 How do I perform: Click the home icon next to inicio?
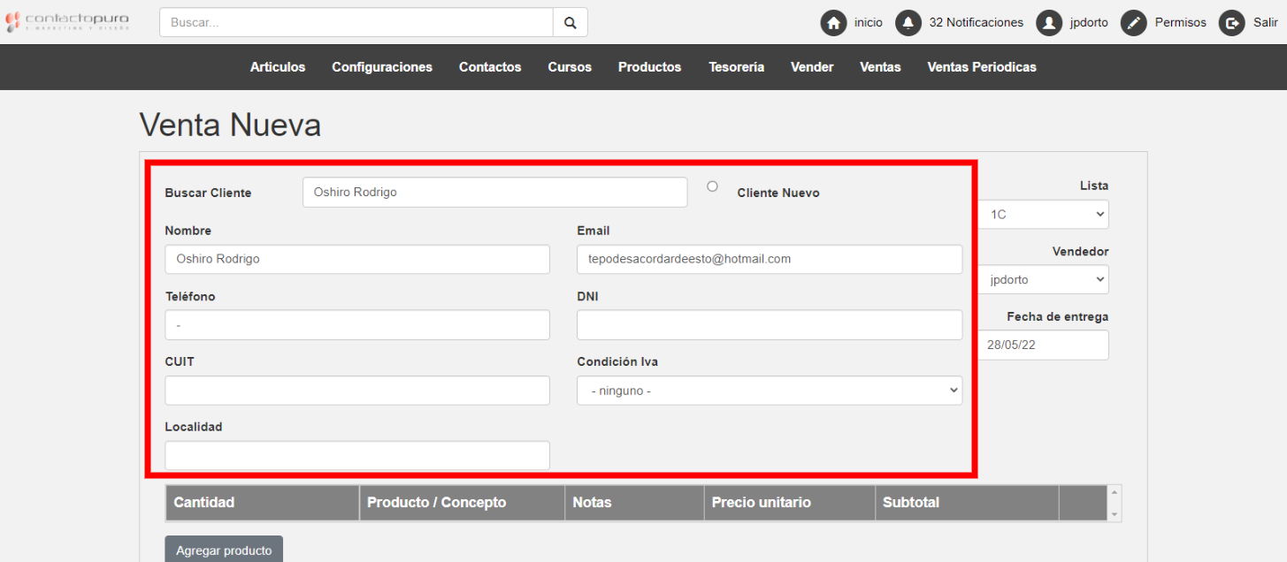(x=833, y=23)
